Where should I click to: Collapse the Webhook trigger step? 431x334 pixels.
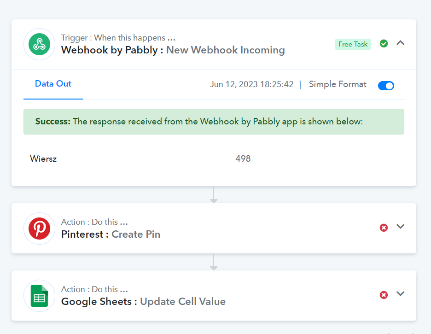point(401,43)
